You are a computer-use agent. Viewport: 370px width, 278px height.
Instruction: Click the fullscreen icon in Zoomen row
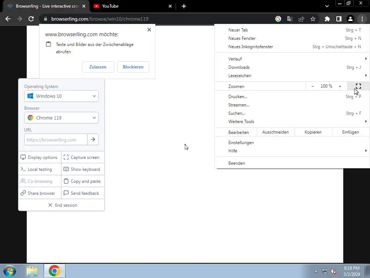(x=358, y=86)
